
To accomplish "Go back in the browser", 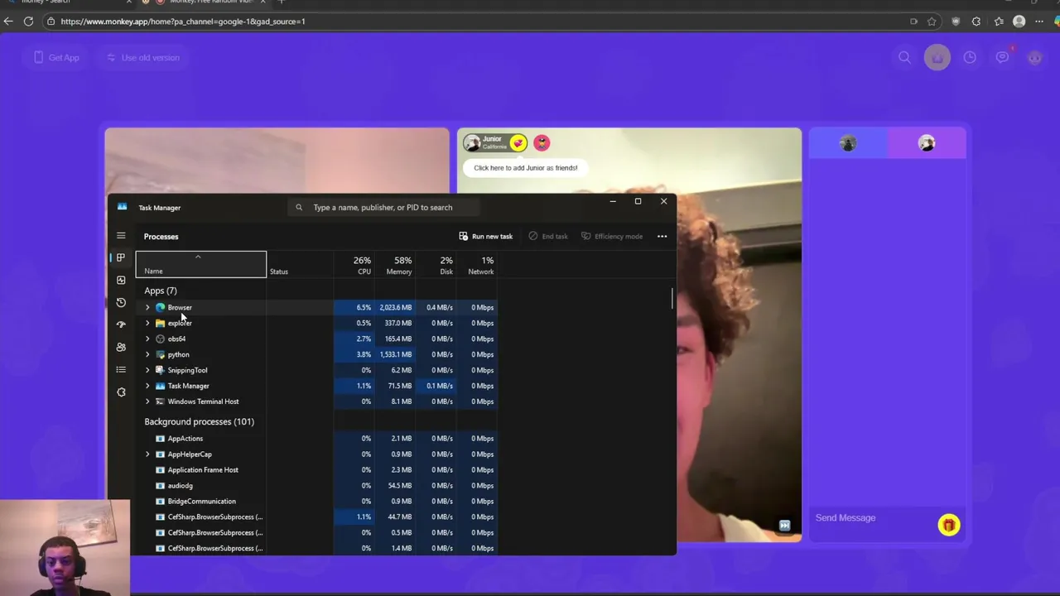I will click(x=8, y=22).
